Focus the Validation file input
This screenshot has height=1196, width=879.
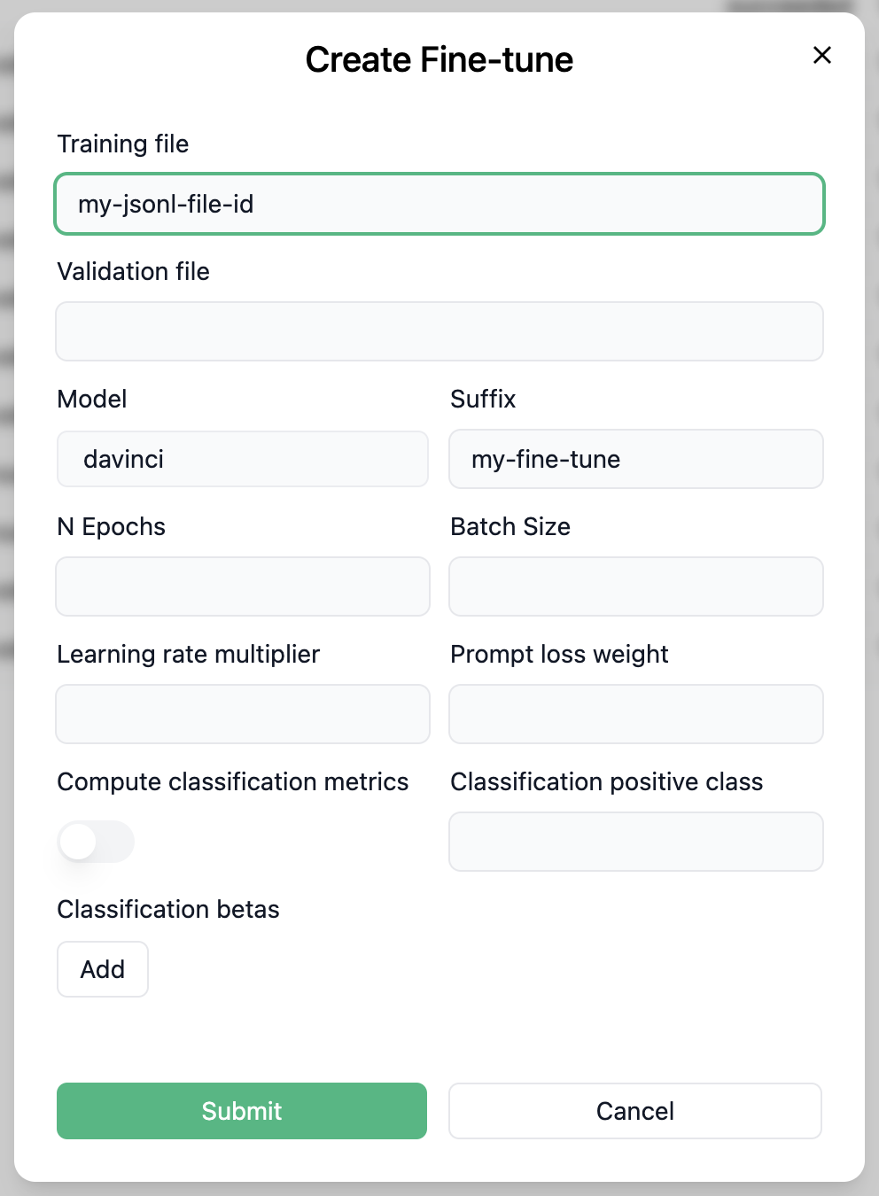(x=439, y=331)
